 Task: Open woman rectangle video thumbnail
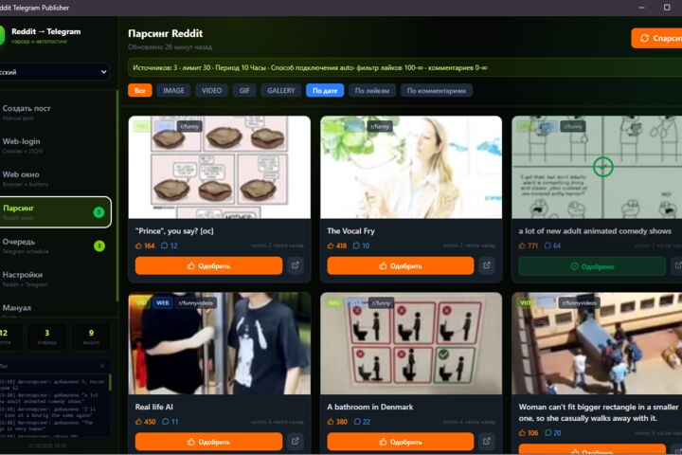[x=597, y=343]
